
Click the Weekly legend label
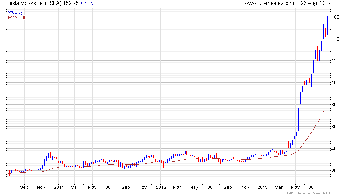tap(15, 12)
